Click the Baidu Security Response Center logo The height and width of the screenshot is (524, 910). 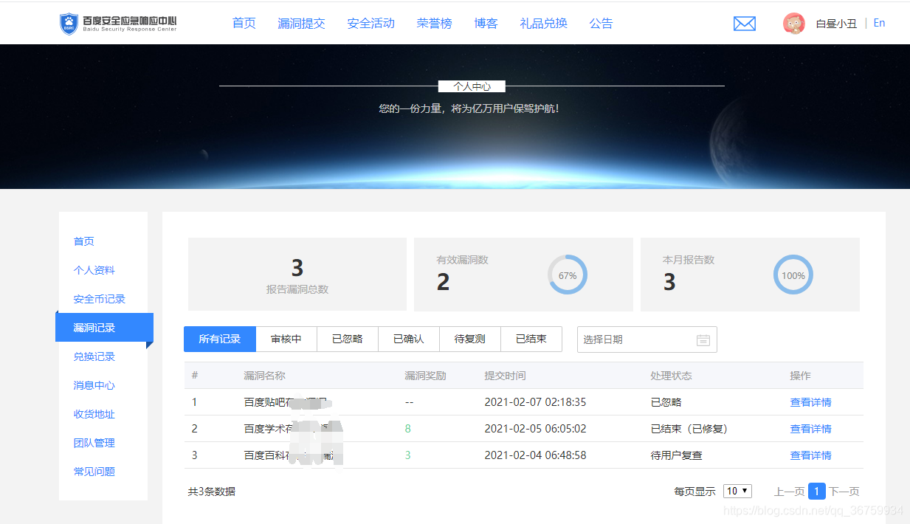point(118,24)
